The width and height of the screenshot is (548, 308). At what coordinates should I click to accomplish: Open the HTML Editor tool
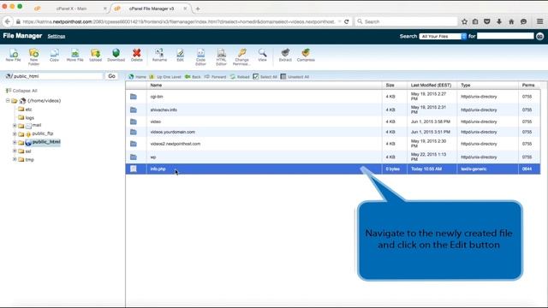pyautogui.click(x=221, y=57)
